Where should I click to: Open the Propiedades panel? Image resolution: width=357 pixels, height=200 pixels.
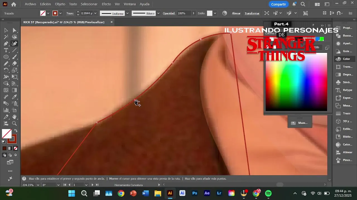click(344, 28)
